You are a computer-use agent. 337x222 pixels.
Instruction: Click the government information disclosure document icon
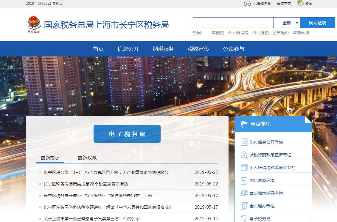coord(244,142)
